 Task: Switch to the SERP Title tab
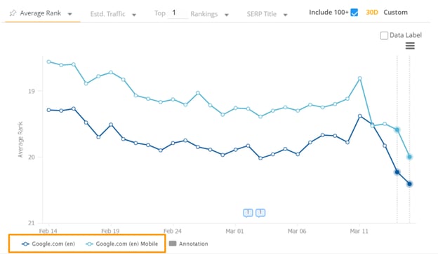click(261, 14)
